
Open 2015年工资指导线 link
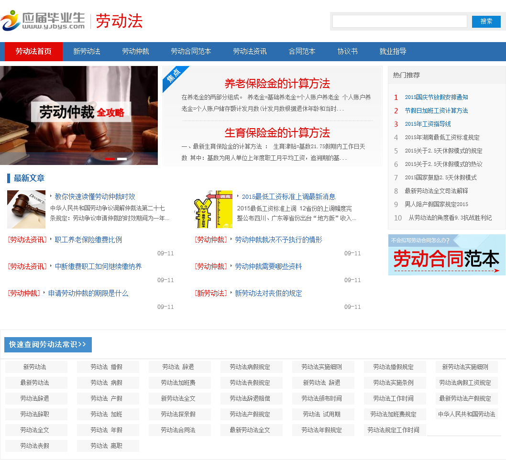click(x=428, y=124)
